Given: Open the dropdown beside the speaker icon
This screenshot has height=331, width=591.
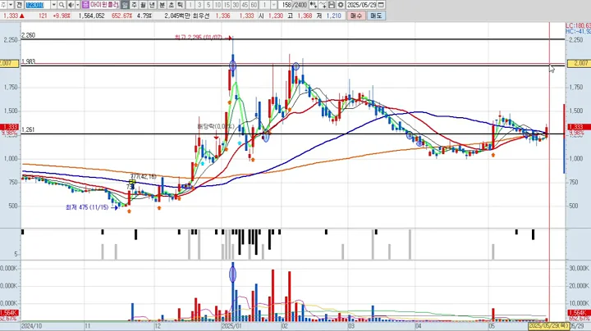Looking at the screenshot, I should tap(78, 5).
